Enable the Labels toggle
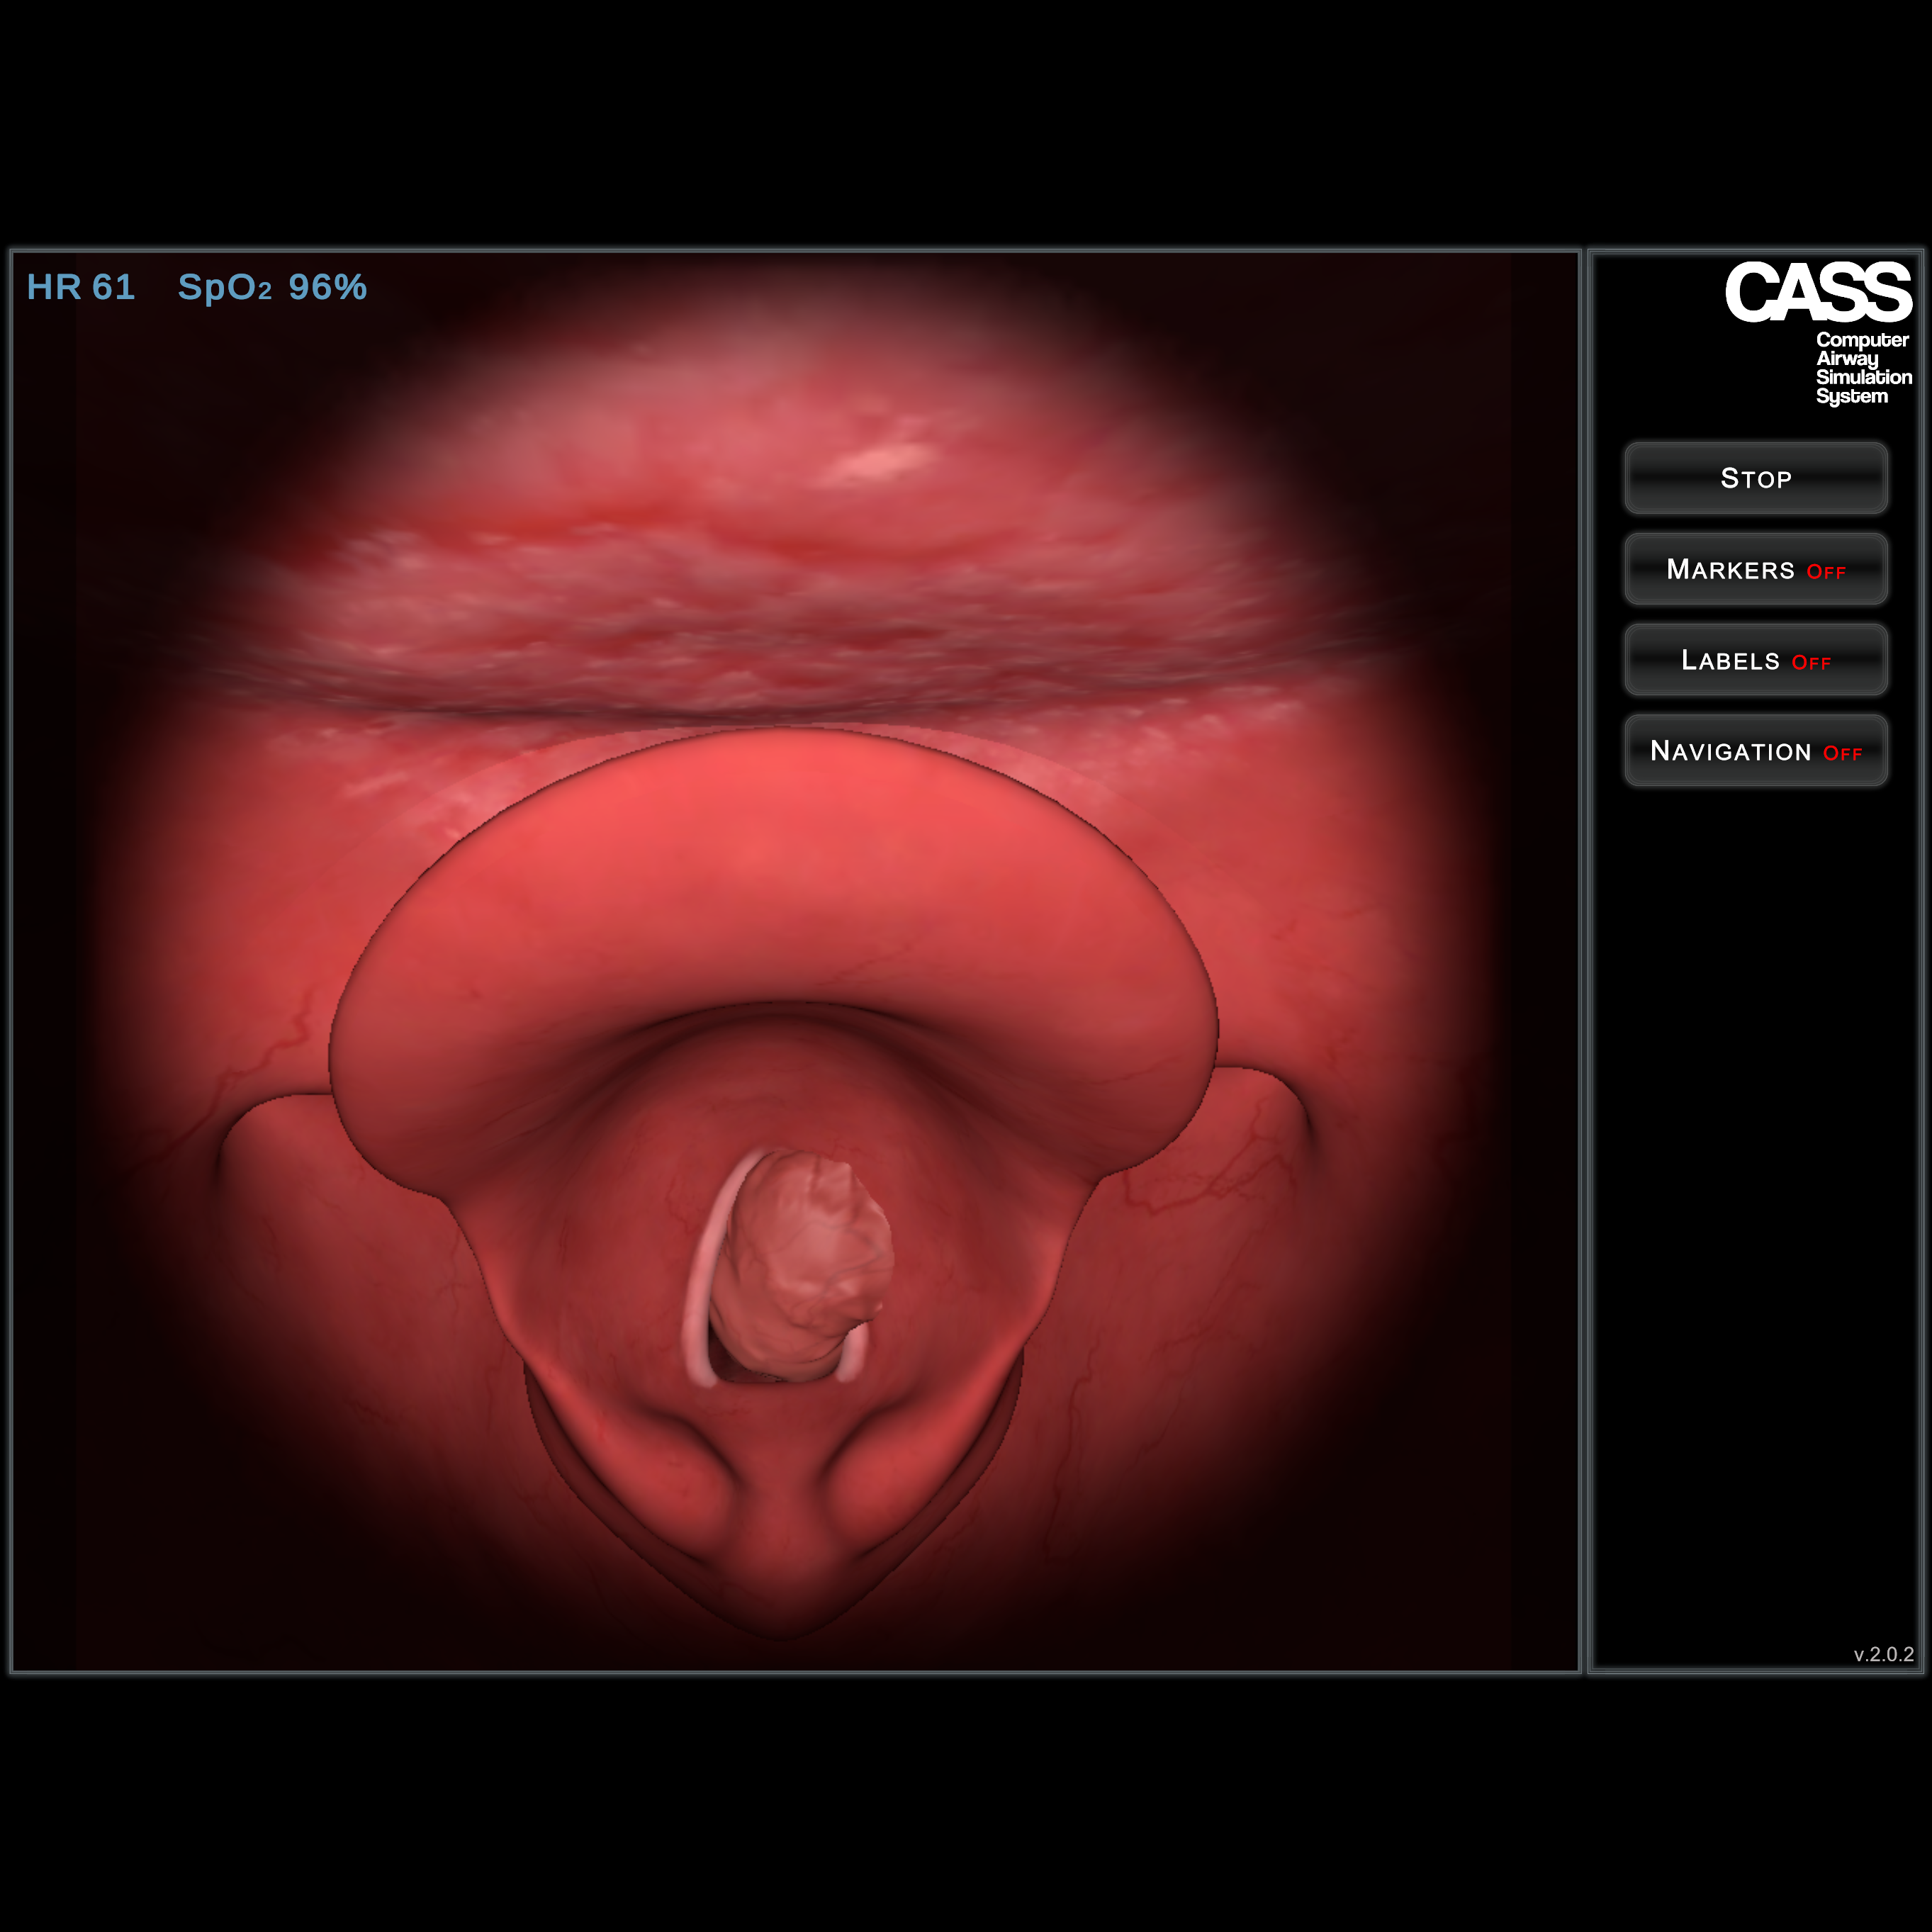 tap(1755, 660)
